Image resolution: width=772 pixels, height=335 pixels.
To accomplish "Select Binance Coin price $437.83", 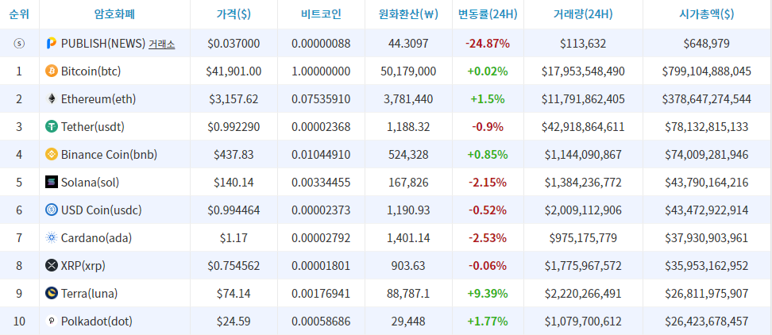I will [x=234, y=155].
